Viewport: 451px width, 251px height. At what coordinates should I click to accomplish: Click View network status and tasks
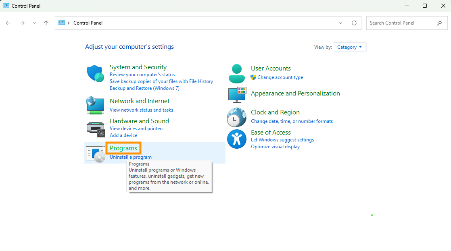point(141,110)
